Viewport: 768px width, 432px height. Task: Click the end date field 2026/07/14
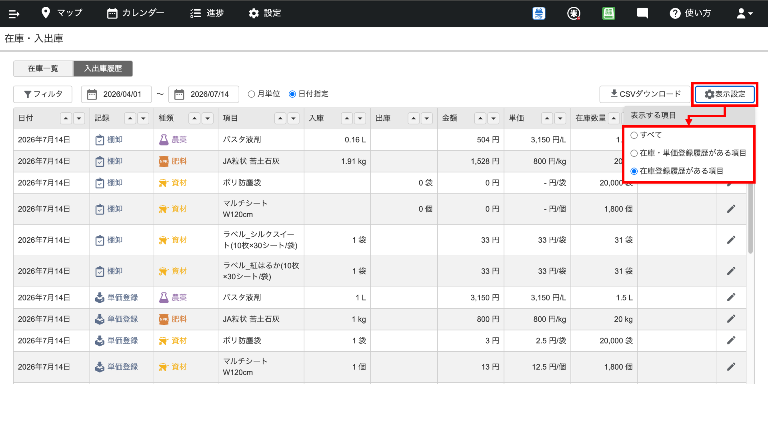coord(204,94)
